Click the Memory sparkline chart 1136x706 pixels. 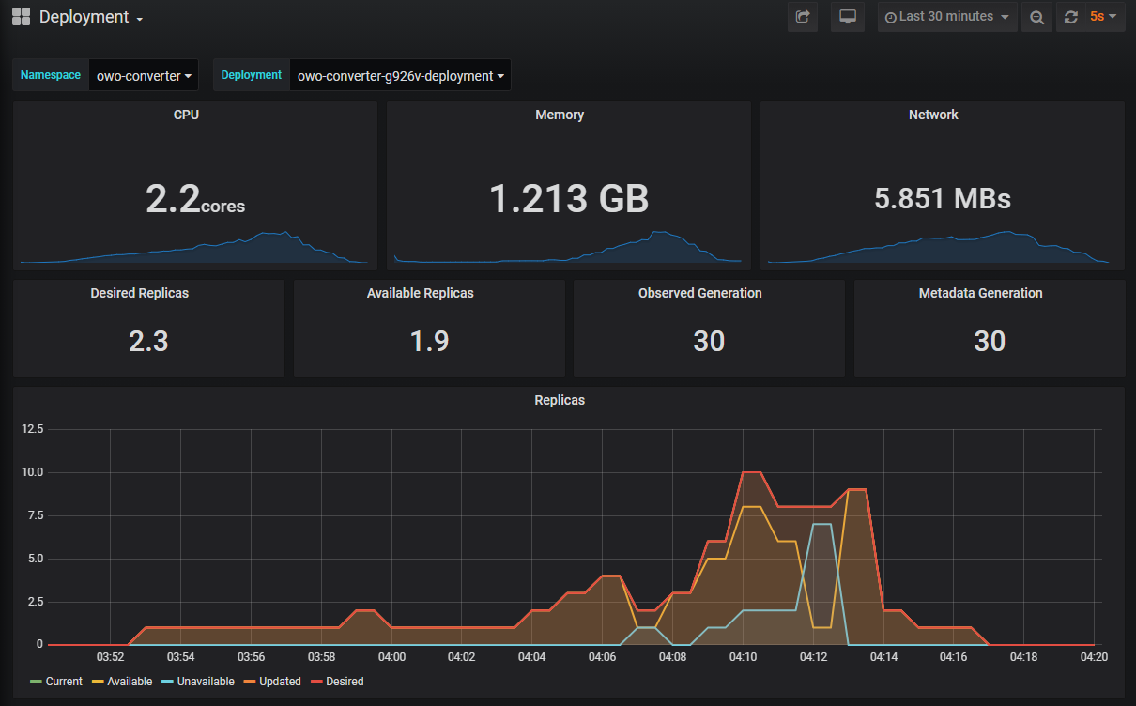coord(568,247)
